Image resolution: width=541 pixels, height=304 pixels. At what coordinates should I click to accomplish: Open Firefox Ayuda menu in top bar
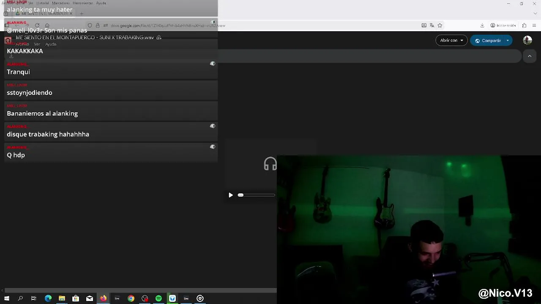101,3
